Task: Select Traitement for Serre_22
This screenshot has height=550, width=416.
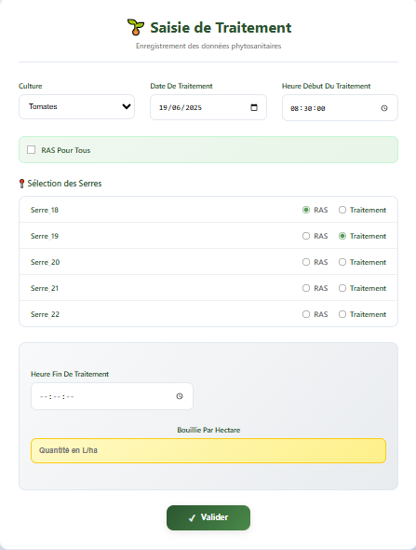Action: pyautogui.click(x=342, y=314)
